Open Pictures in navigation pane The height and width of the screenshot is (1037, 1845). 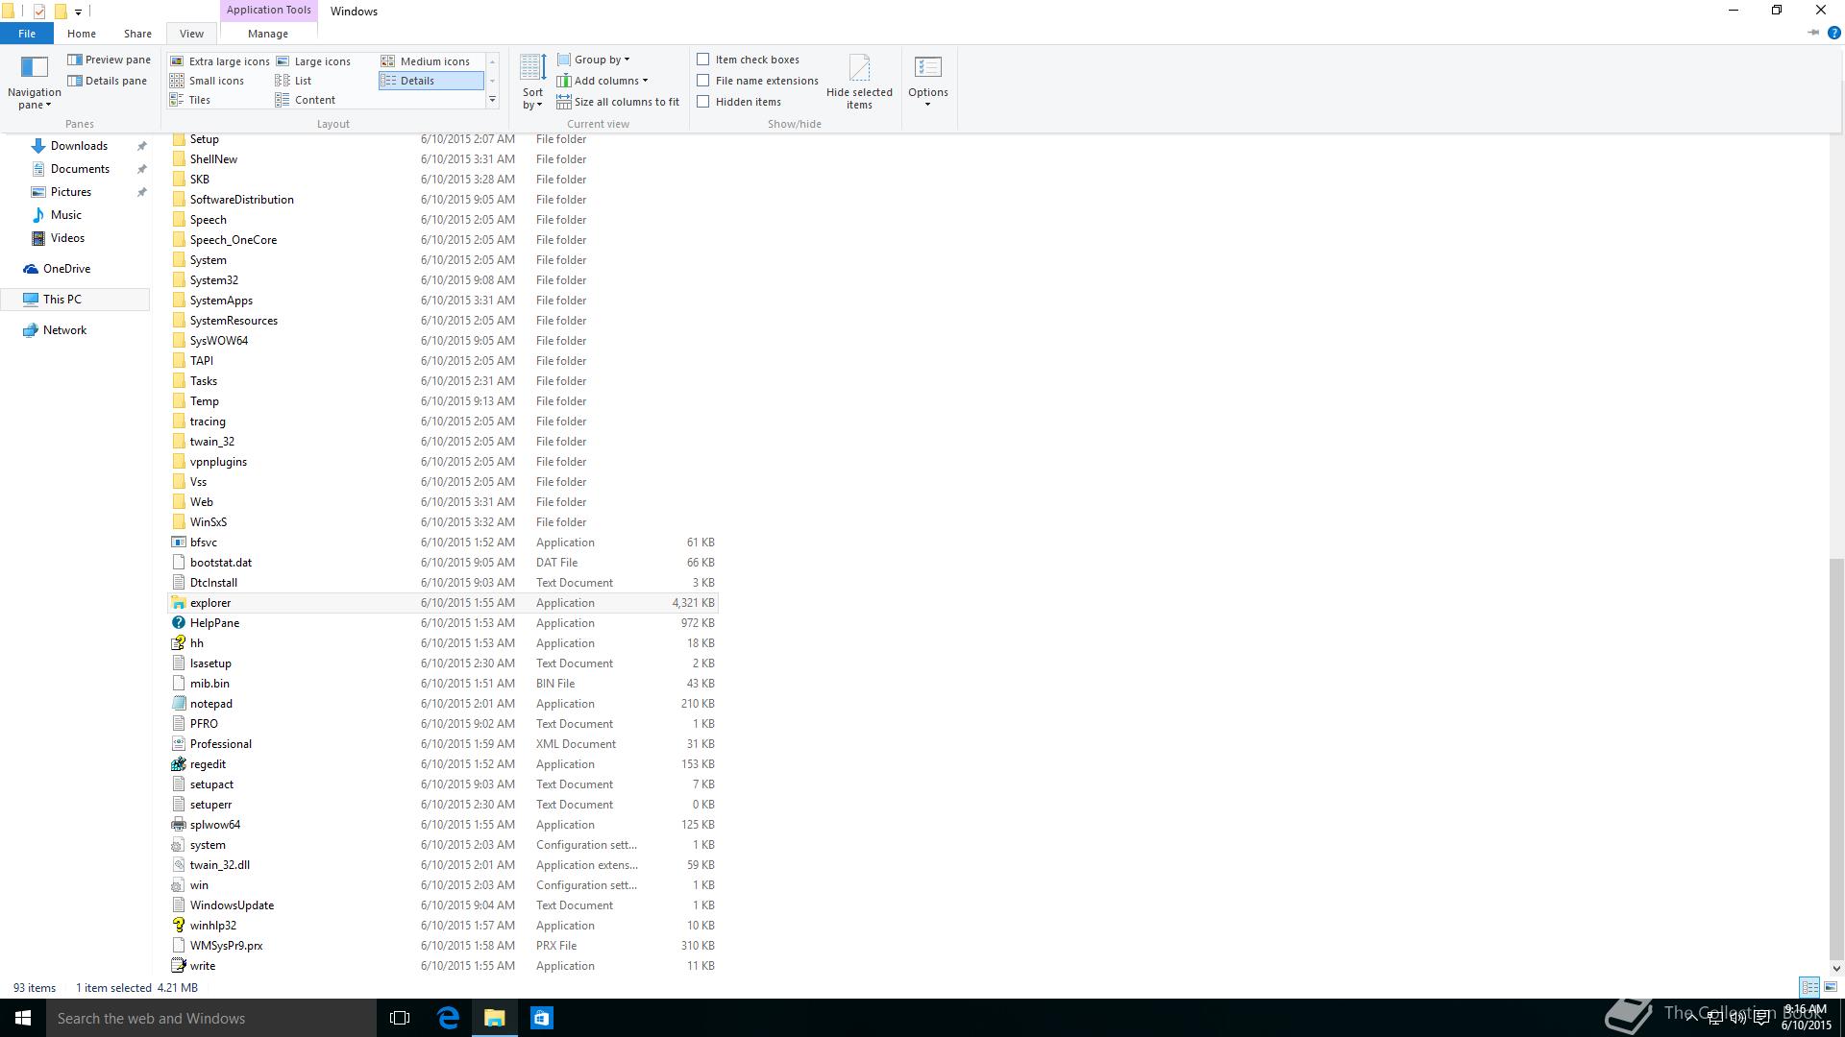[71, 192]
